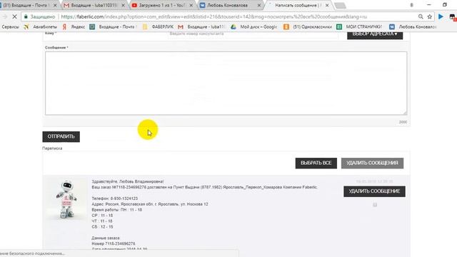Click inside the Сообщение text area
Screen dimensions: 457x257
click(x=226, y=84)
